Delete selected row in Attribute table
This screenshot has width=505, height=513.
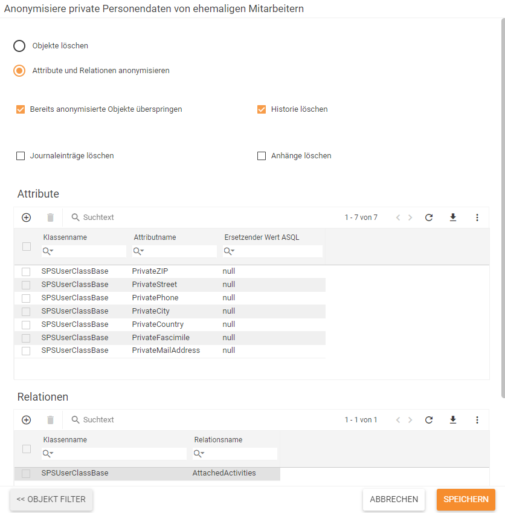50,218
